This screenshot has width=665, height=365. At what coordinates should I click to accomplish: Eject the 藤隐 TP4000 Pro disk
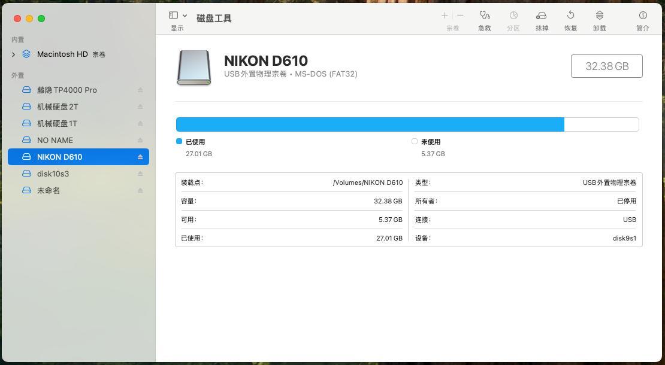pyautogui.click(x=140, y=90)
